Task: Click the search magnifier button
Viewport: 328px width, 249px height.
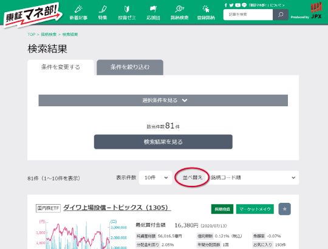Action: [281, 15]
